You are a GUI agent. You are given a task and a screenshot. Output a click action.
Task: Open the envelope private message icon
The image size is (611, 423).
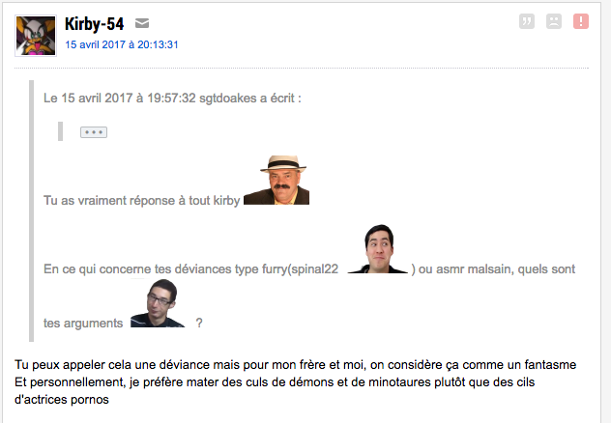coord(142,23)
